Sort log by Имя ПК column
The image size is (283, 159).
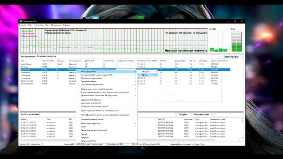(x=161, y=119)
